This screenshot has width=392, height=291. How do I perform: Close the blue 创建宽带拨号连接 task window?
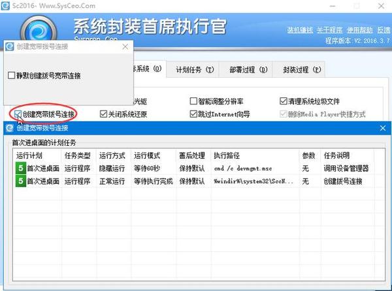pyautogui.click(x=383, y=128)
